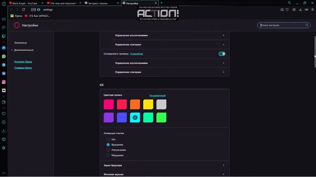Select Основные in the settings menu
This screenshot has width=316, height=177.
(x=21, y=43)
